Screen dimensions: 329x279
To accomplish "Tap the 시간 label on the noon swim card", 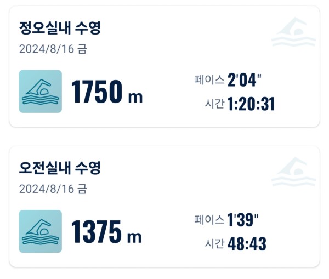I will click(214, 104).
